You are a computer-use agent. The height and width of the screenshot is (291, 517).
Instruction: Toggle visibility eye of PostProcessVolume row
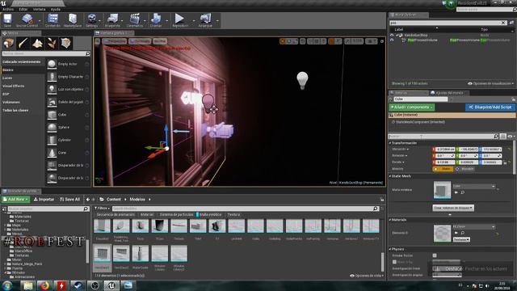[x=392, y=40]
